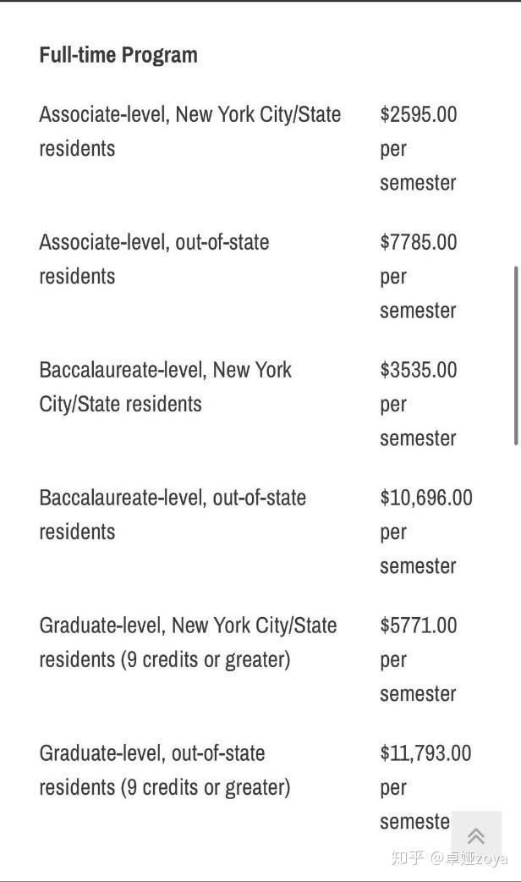Select the $2595.00 tuition amount
This screenshot has width=521, height=882.
418,114
